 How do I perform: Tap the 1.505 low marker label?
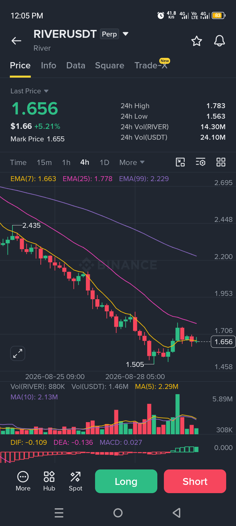coord(135,365)
